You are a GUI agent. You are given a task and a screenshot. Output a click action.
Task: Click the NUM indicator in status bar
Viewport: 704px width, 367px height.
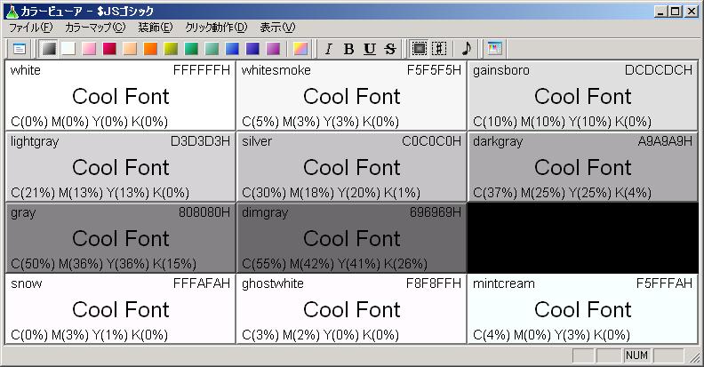coord(636,355)
